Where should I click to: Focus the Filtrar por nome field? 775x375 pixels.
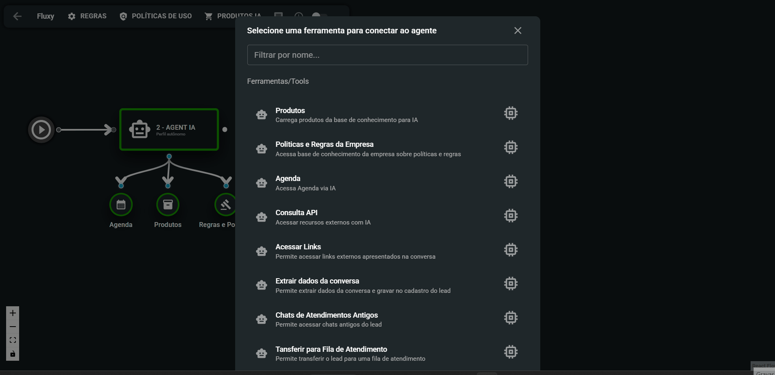387,55
